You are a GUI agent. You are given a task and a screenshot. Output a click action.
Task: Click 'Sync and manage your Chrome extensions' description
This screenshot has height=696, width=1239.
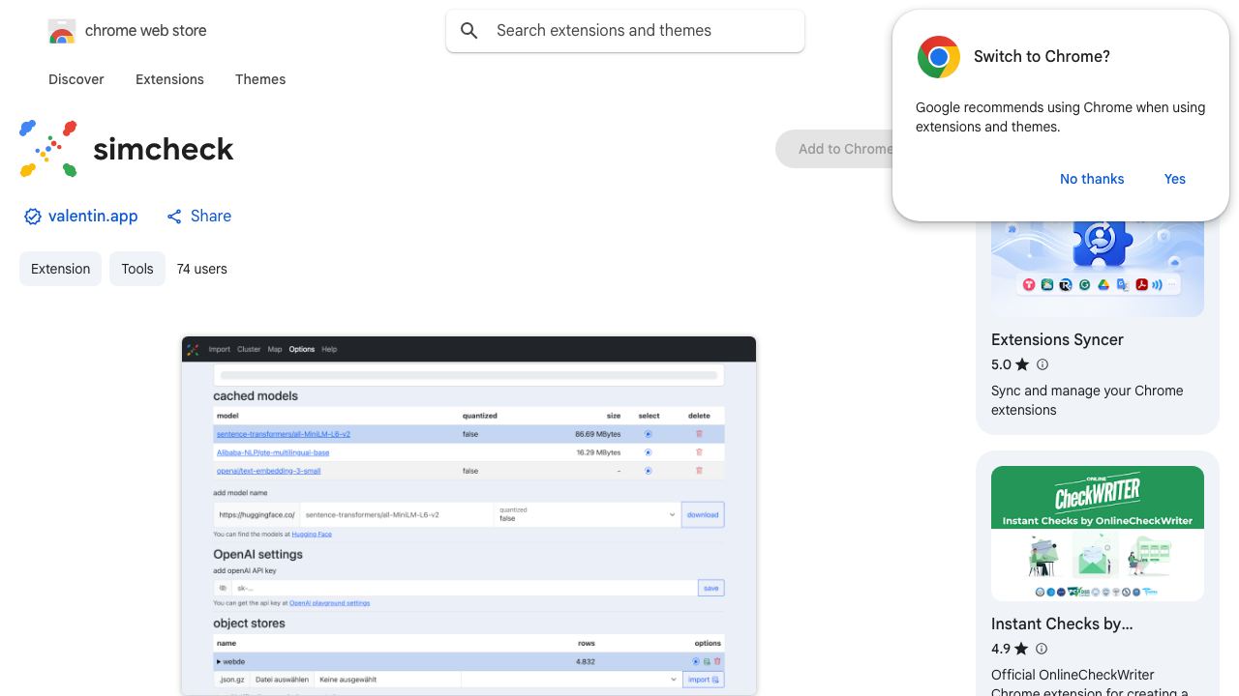[1087, 400]
